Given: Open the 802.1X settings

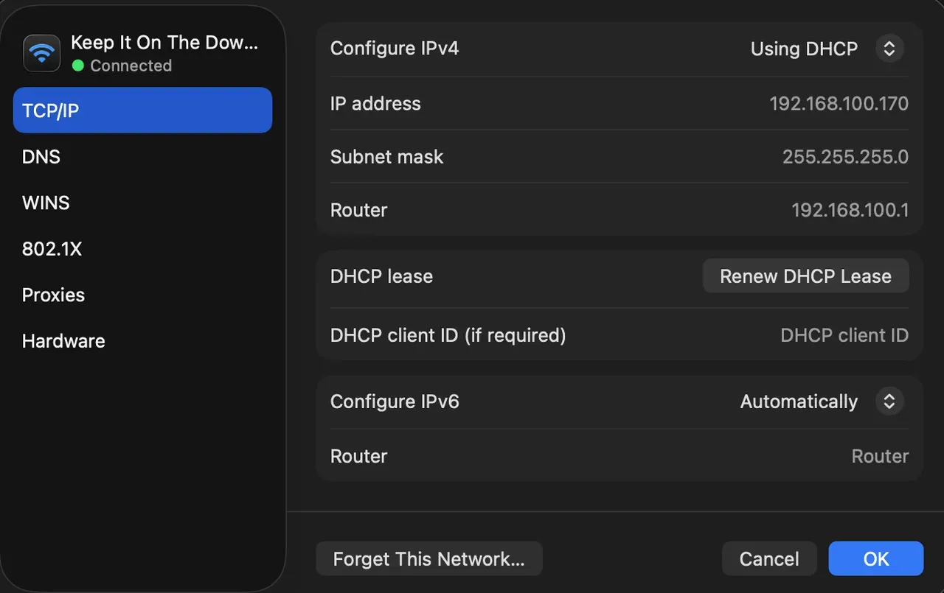Looking at the screenshot, I should tap(52, 248).
